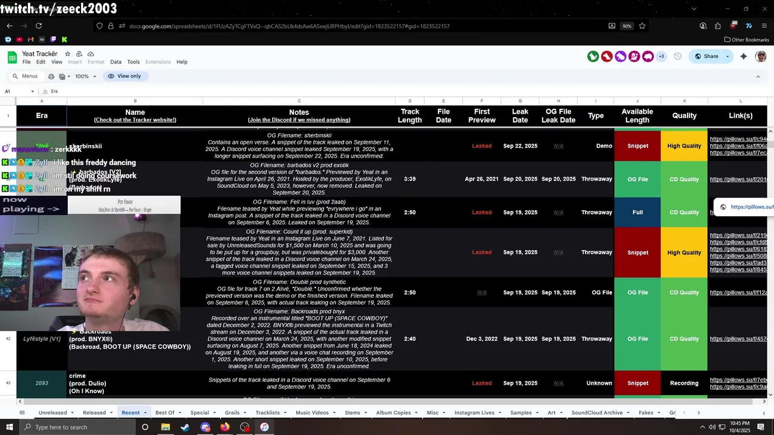Screen dimensions: 774x435
Task: Open the Sheets home logo icon
Action: coord(12,57)
